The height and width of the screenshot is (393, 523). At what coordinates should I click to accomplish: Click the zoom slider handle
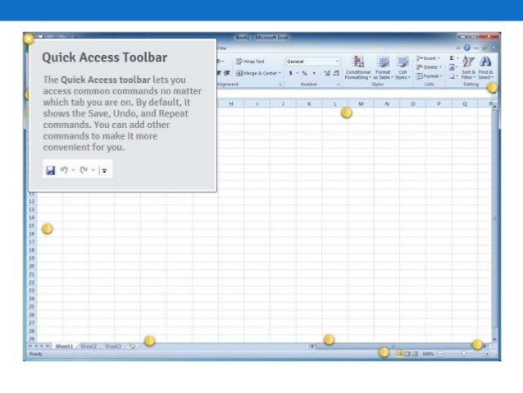pyautogui.click(x=464, y=354)
